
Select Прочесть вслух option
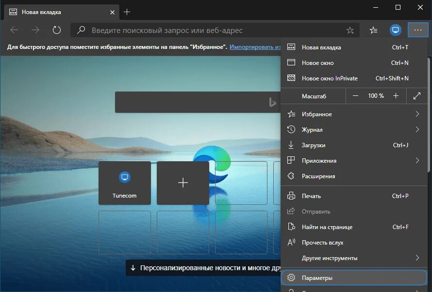click(x=354, y=243)
